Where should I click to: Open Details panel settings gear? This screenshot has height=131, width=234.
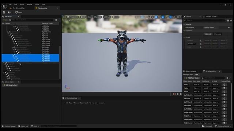[x=231, y=20]
